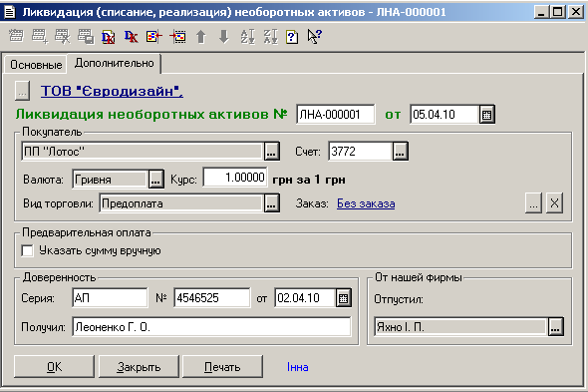Open buyer selection next to ПП Лотос
Viewport: 588px width, 392px height.
click(271, 152)
